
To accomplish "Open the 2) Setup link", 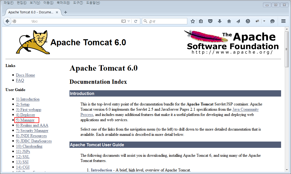I will pyautogui.click(x=23, y=104).
